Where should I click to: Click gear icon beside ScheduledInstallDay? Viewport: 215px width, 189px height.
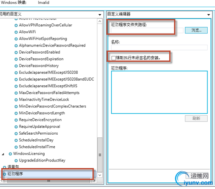(16, 140)
